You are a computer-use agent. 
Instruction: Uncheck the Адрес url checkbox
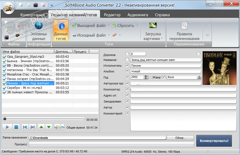(127, 95)
